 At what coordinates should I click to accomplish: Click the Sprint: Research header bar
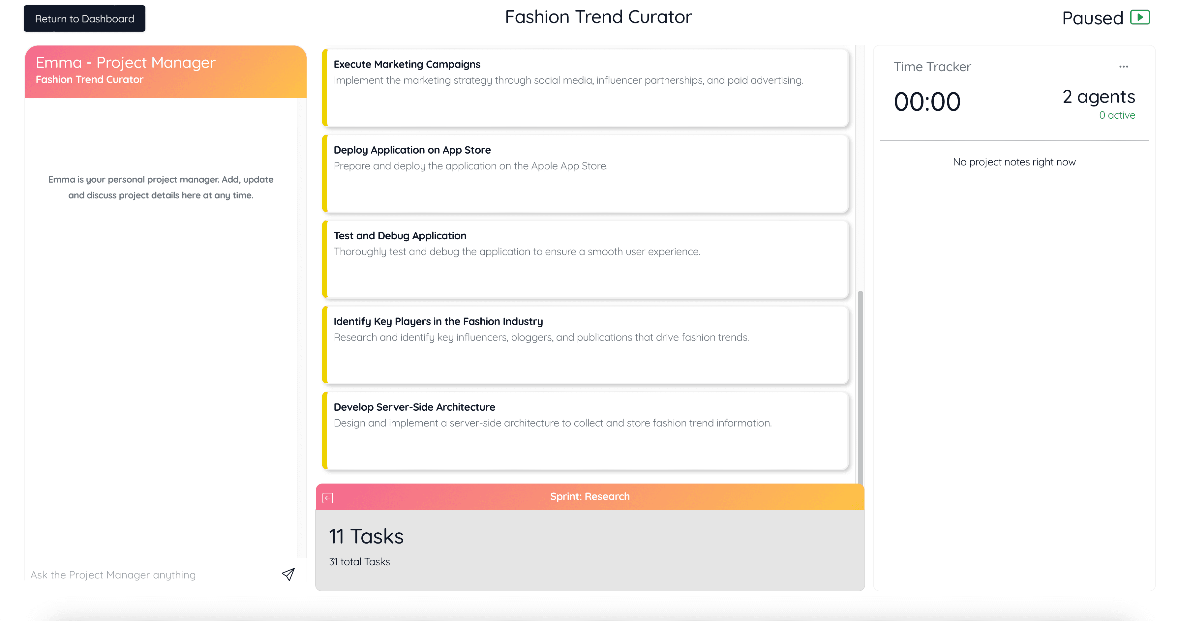click(589, 496)
